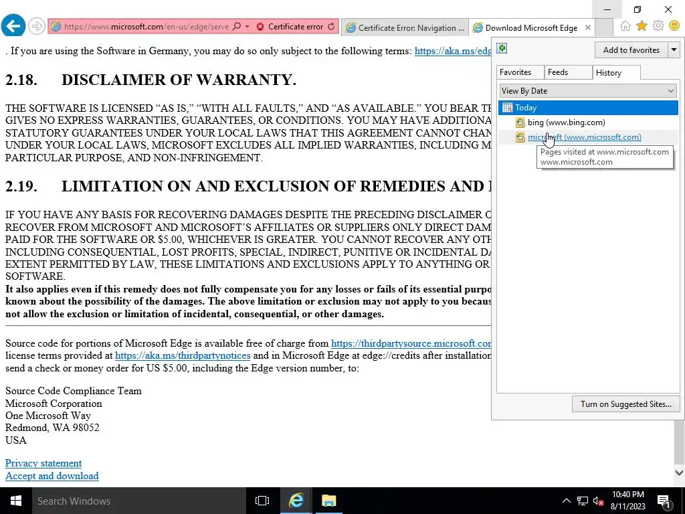685x514 pixels.
Task: Open bing (www.bing.com) history entry
Action: pos(566,122)
